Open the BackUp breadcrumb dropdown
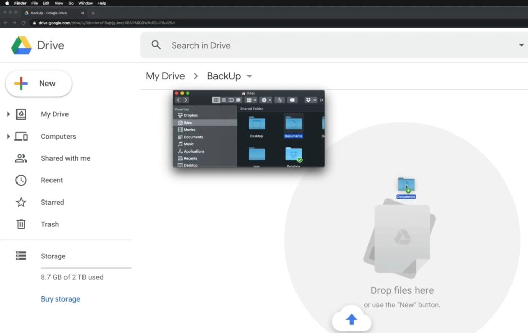This screenshot has height=333, width=528. (x=249, y=76)
